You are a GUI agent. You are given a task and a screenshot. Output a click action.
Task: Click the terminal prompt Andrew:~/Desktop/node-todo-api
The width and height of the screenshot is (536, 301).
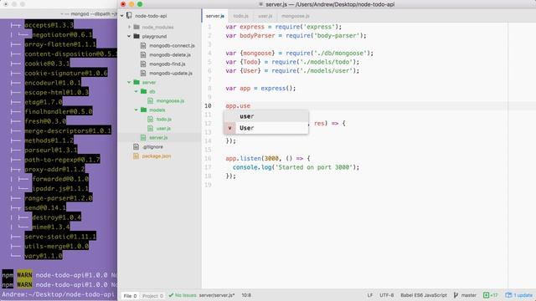click(58, 294)
